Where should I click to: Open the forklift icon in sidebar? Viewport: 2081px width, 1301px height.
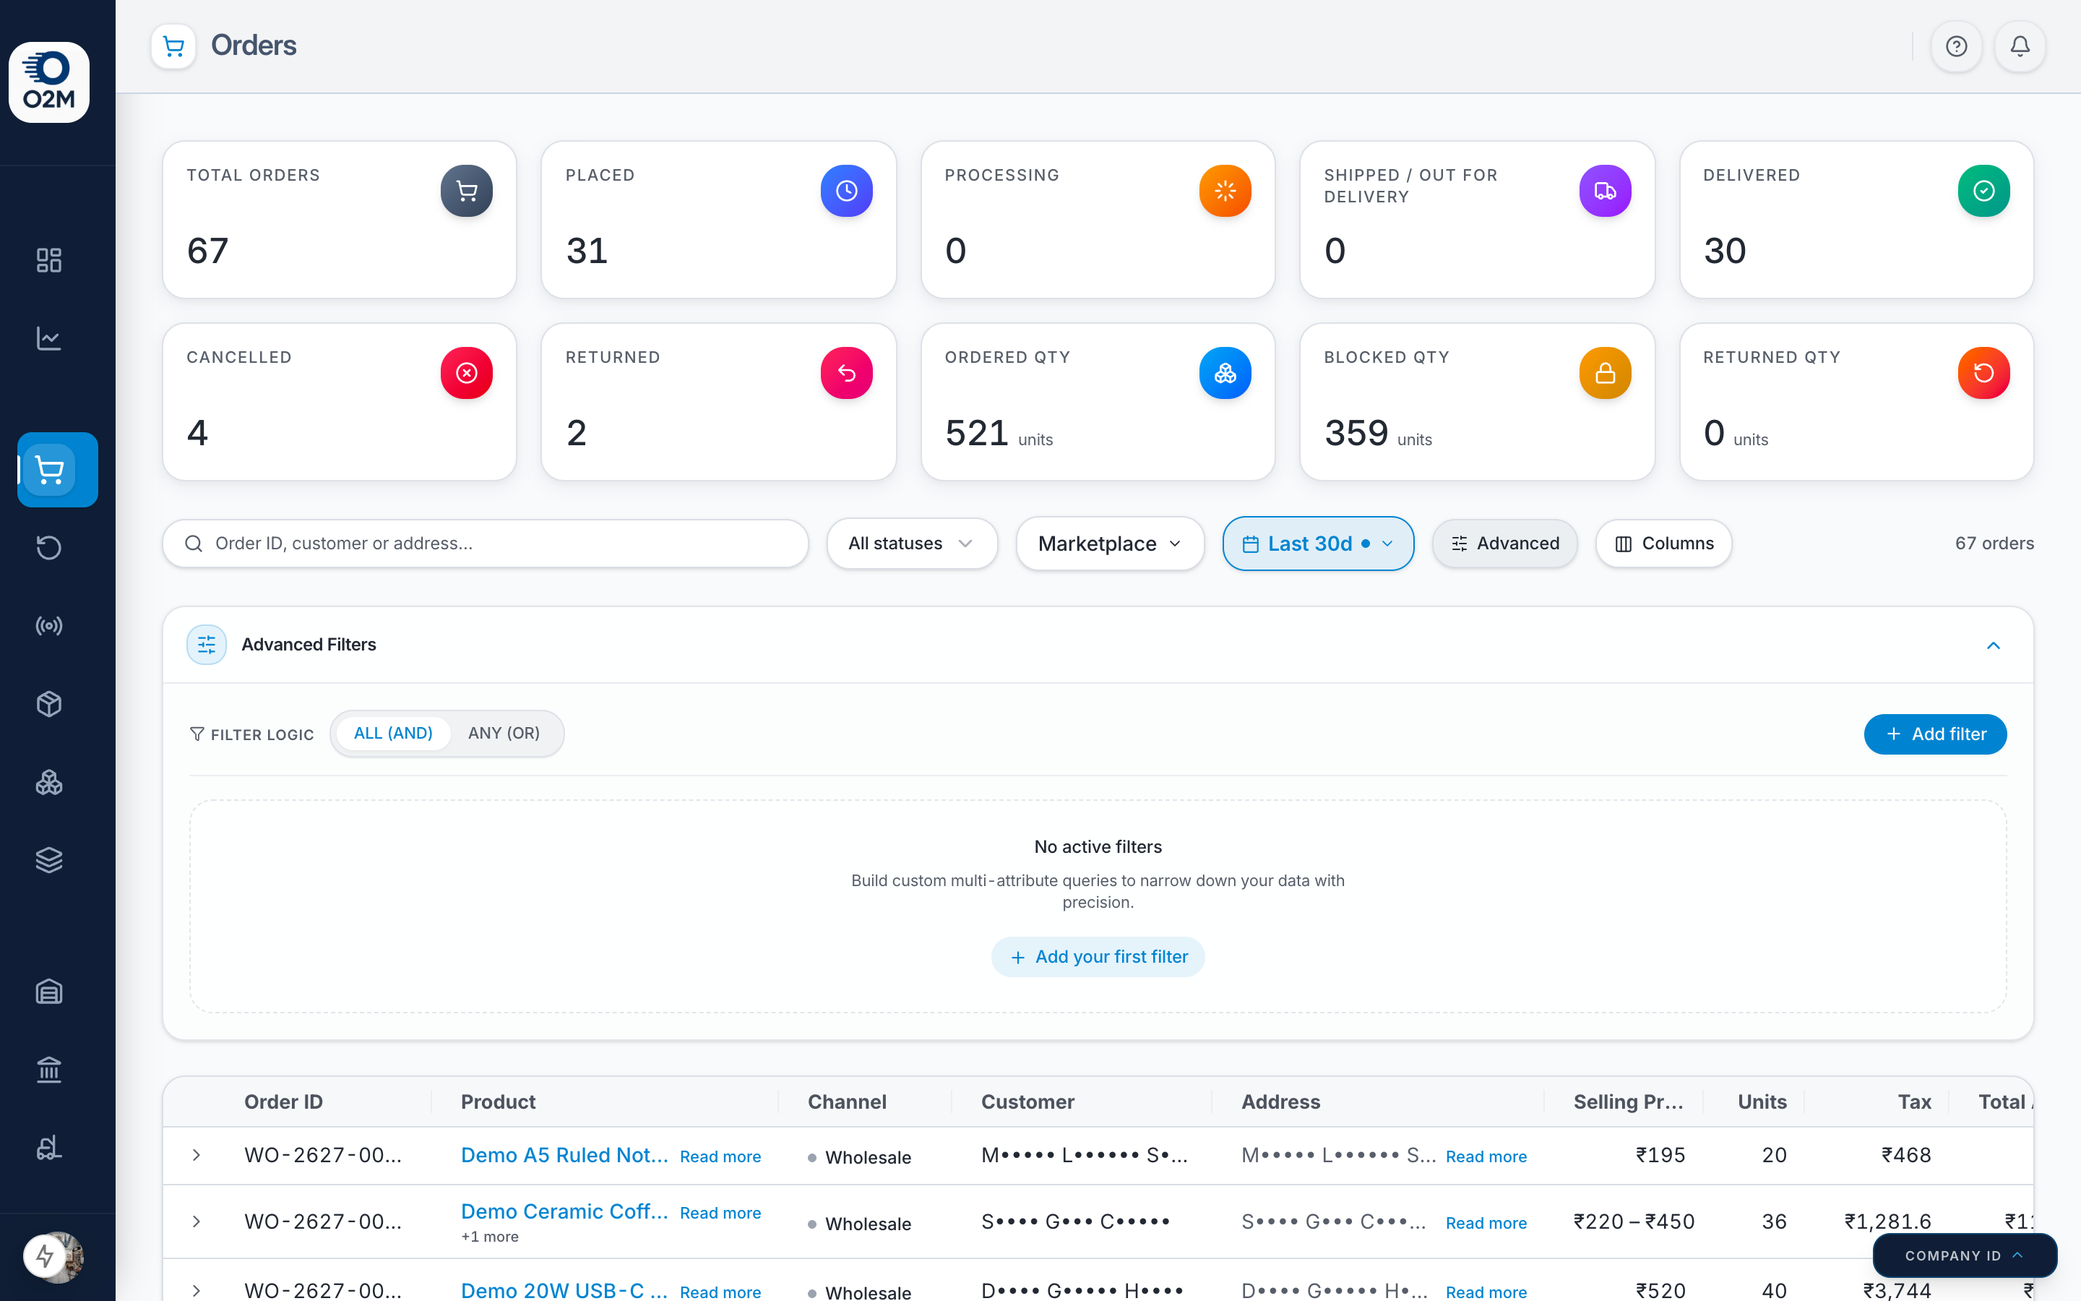pyautogui.click(x=49, y=1147)
